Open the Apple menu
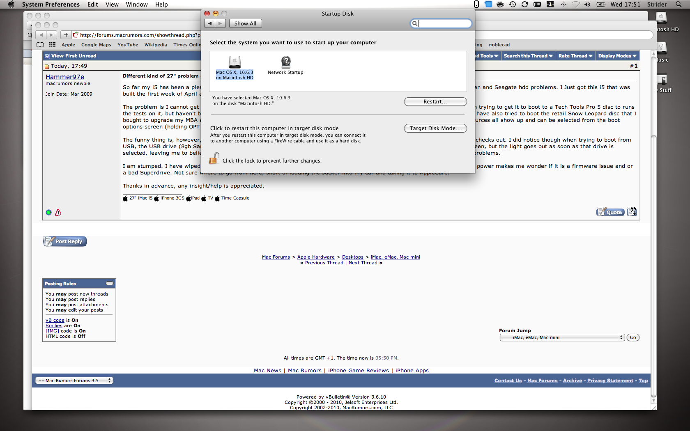Viewport: 690px width, 431px height. point(11,5)
